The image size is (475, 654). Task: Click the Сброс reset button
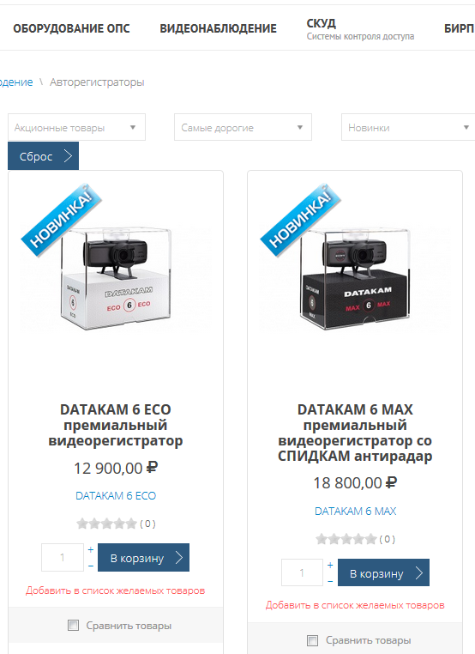point(44,156)
